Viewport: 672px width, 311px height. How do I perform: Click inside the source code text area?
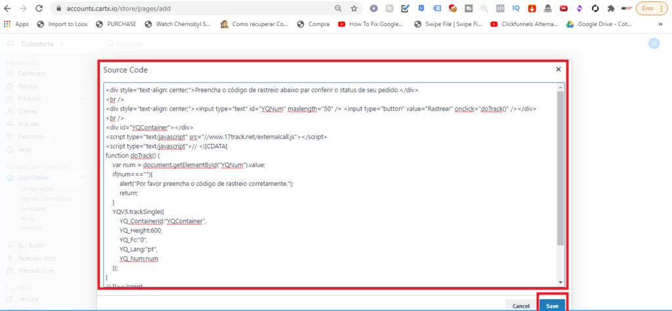point(328,196)
